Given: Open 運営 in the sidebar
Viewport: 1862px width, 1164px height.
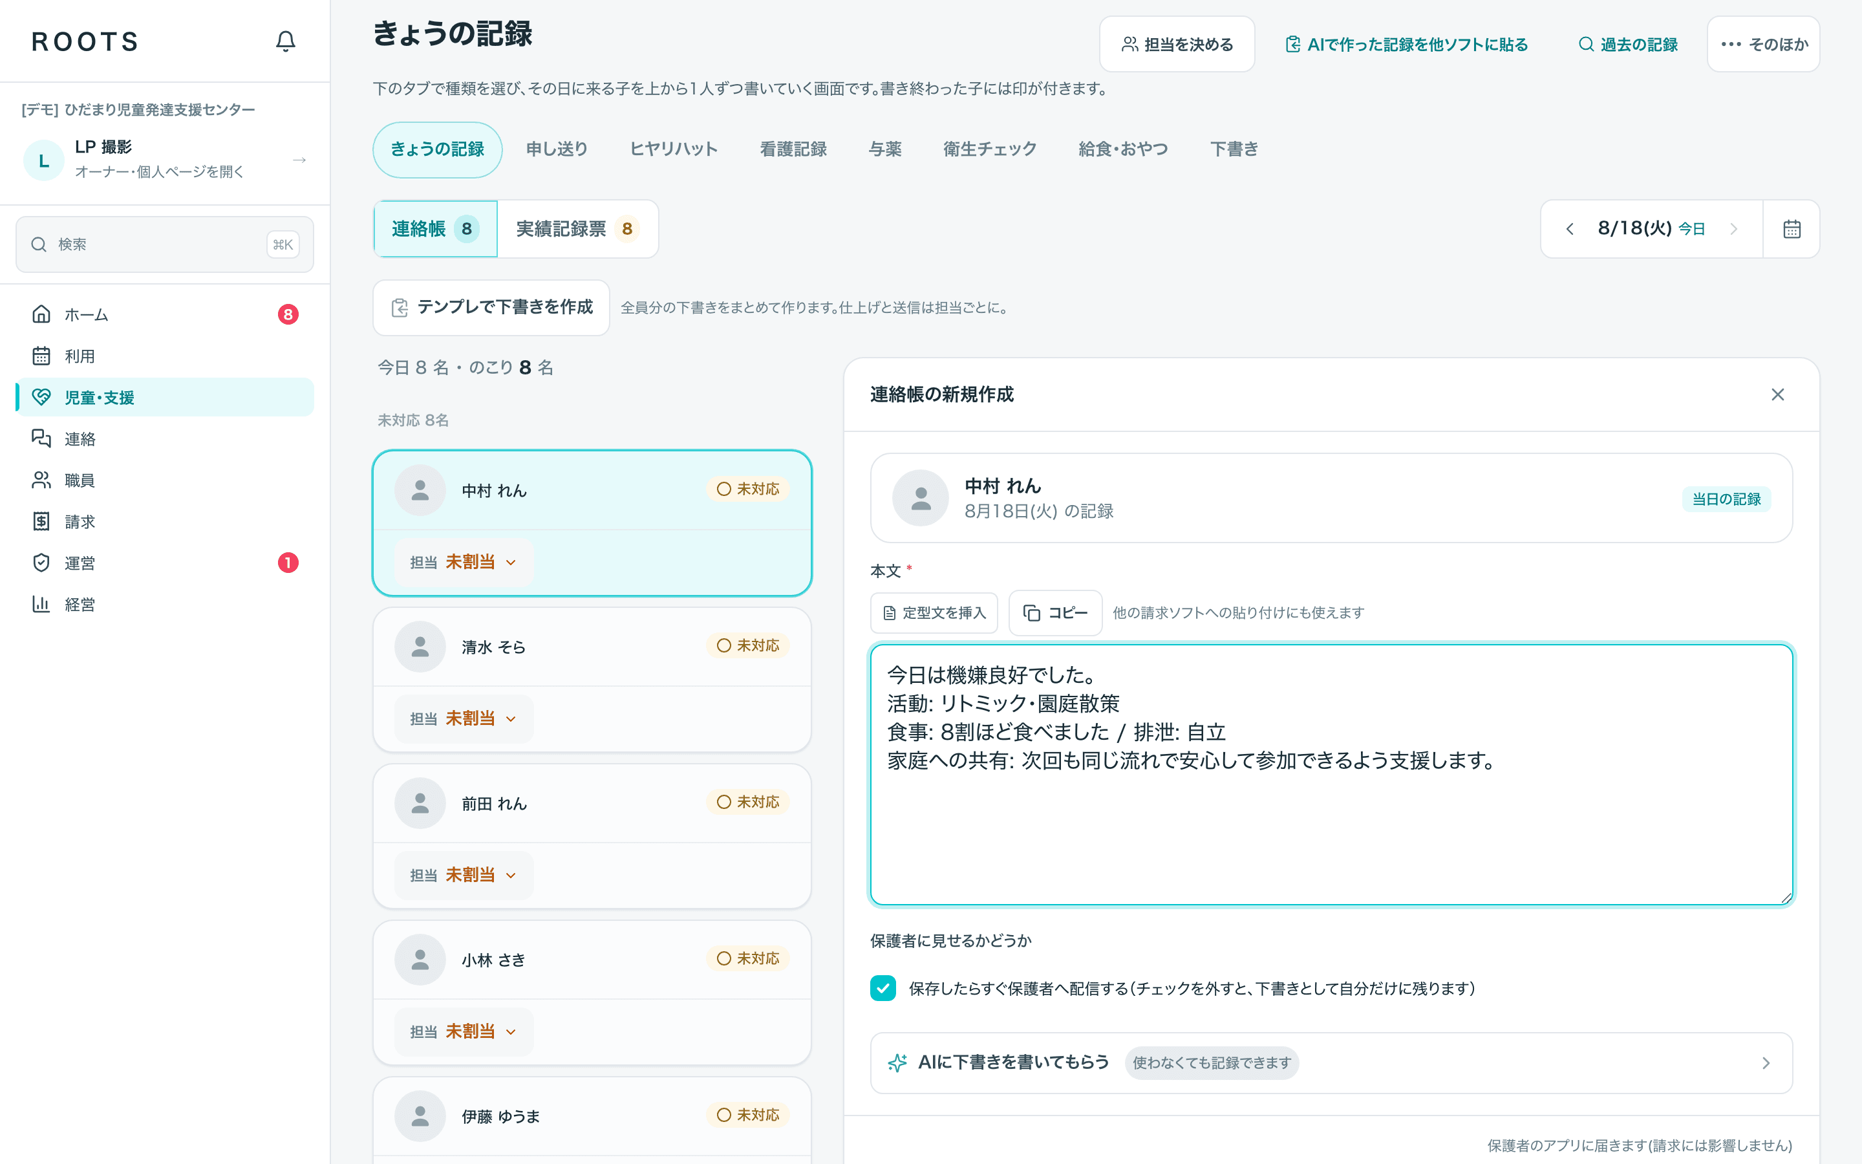Looking at the screenshot, I should pyautogui.click(x=165, y=563).
